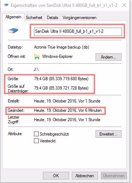Click the drive icon in title bar
The height and width of the screenshot is (183, 132).
[6, 5]
